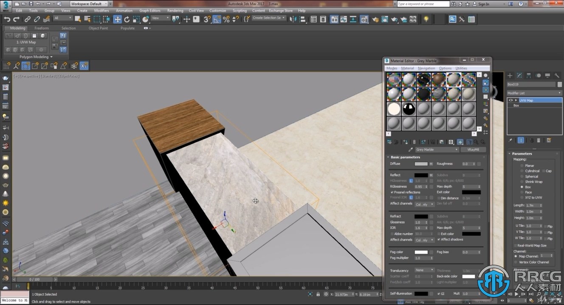Click the Diffuse grey color swatch

point(421,164)
